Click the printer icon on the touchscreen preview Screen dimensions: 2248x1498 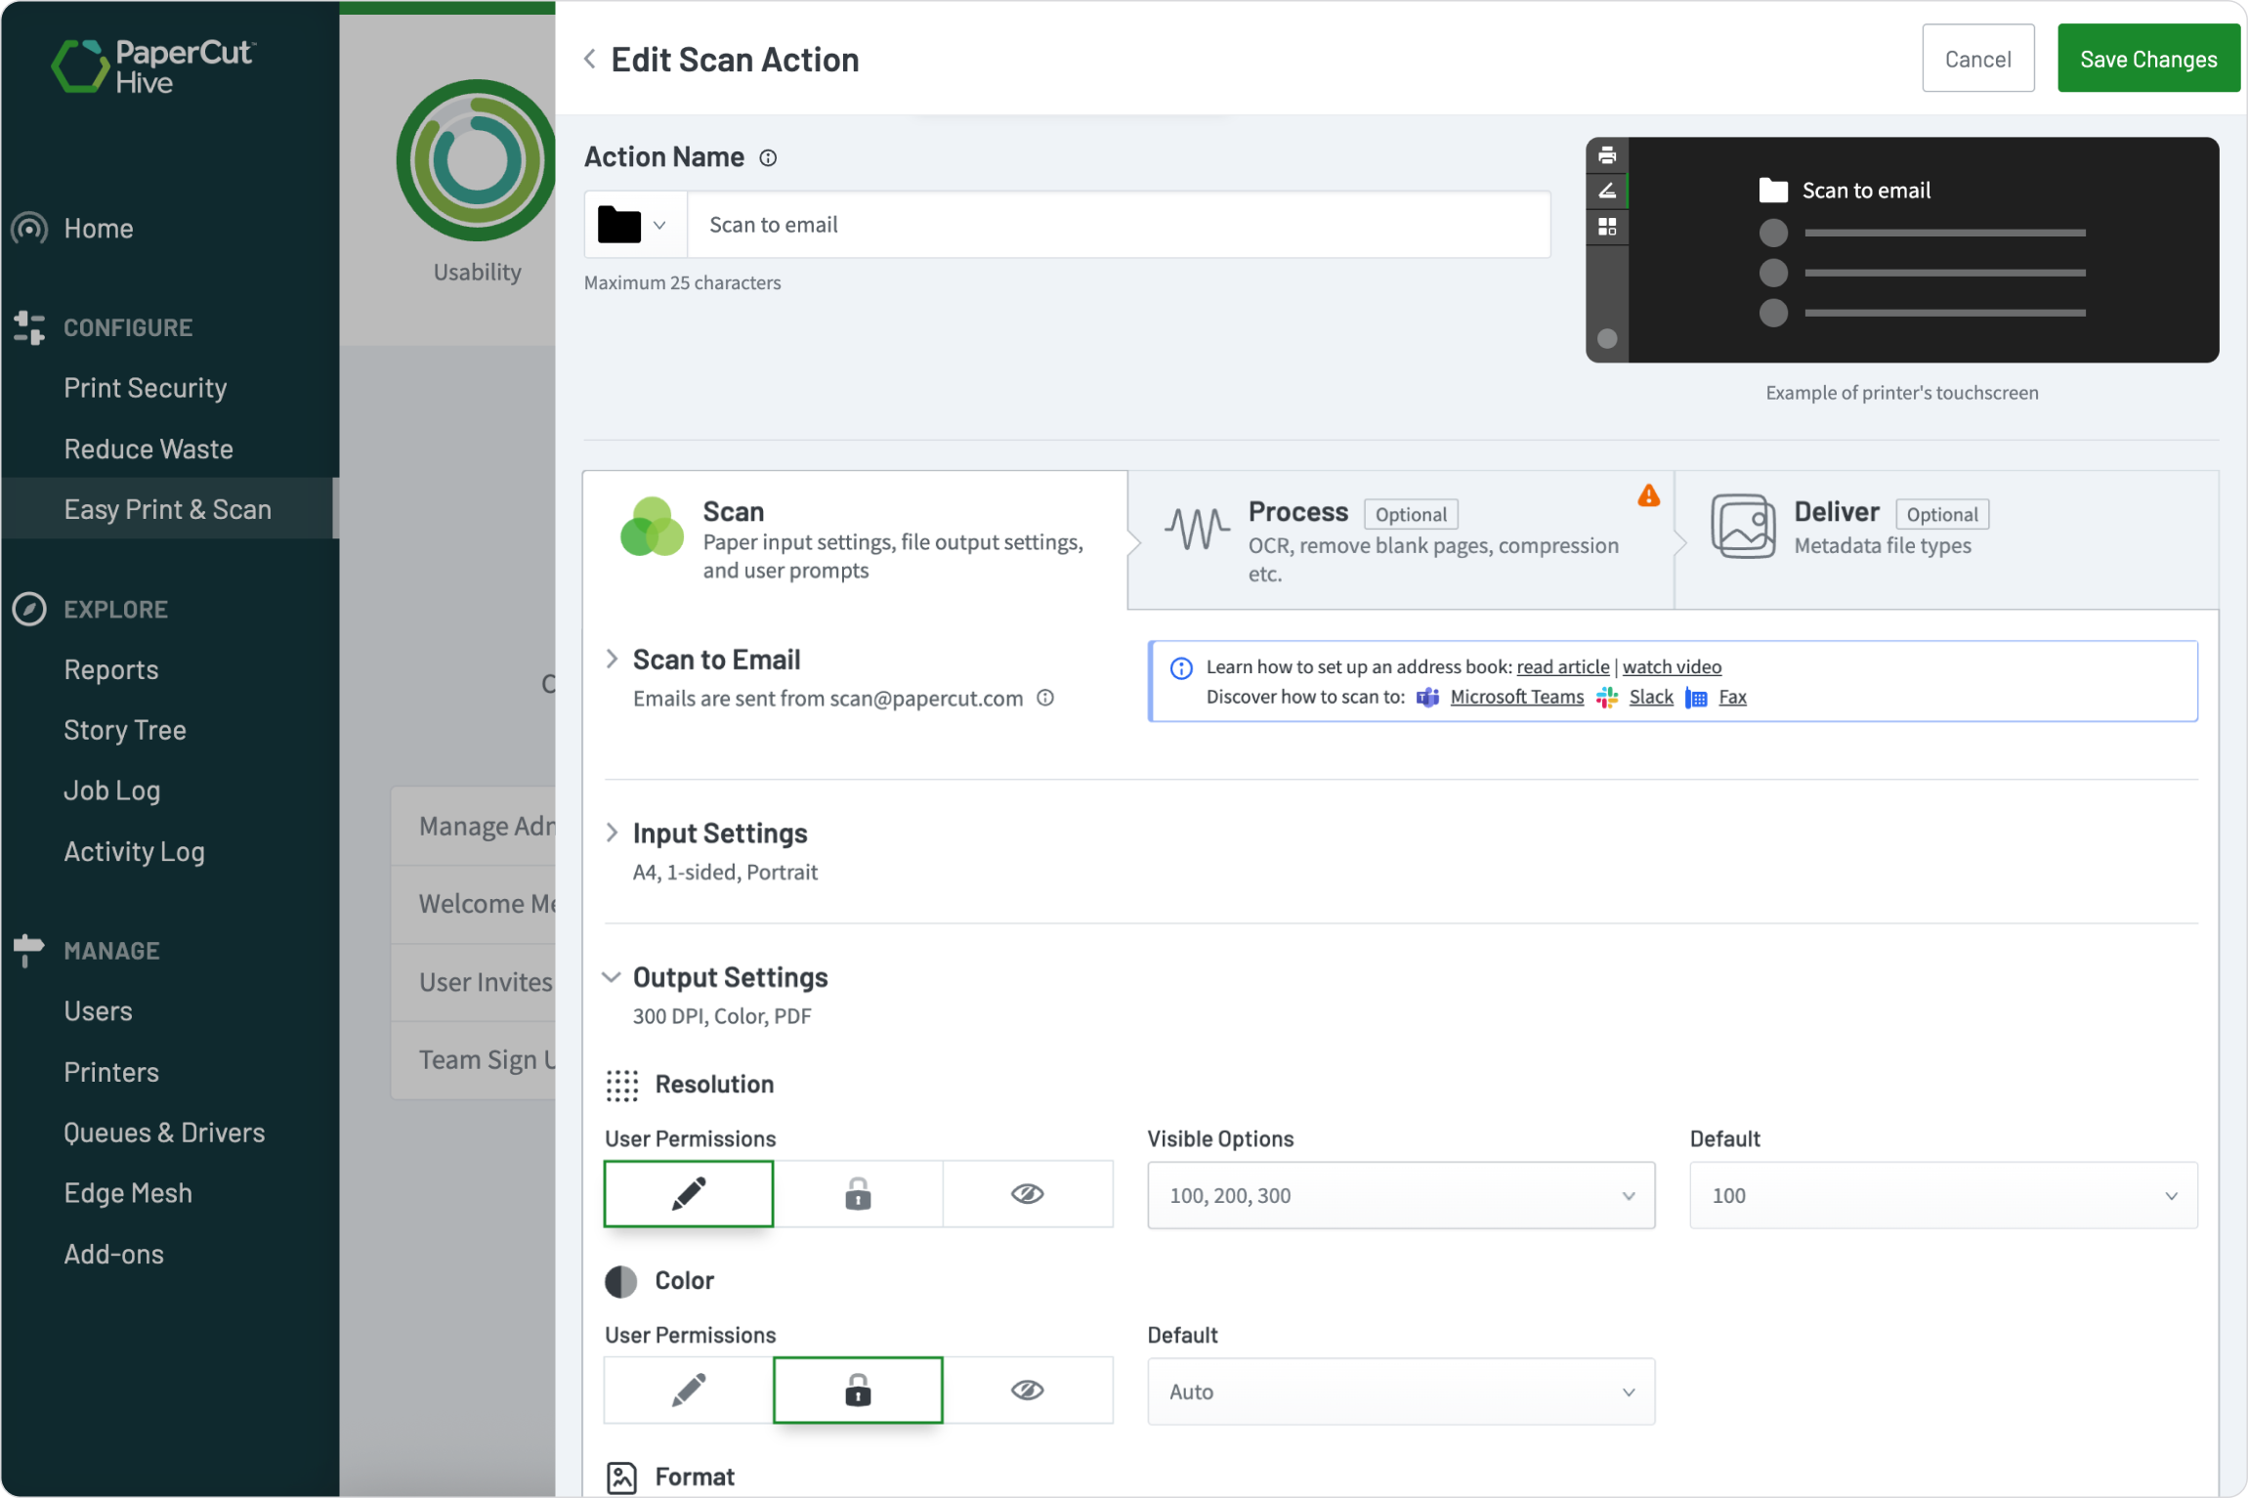[1607, 154]
